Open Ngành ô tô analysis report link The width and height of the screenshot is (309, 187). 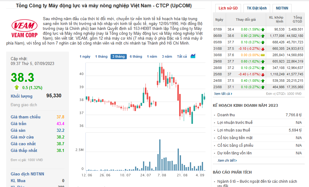pos(257,183)
